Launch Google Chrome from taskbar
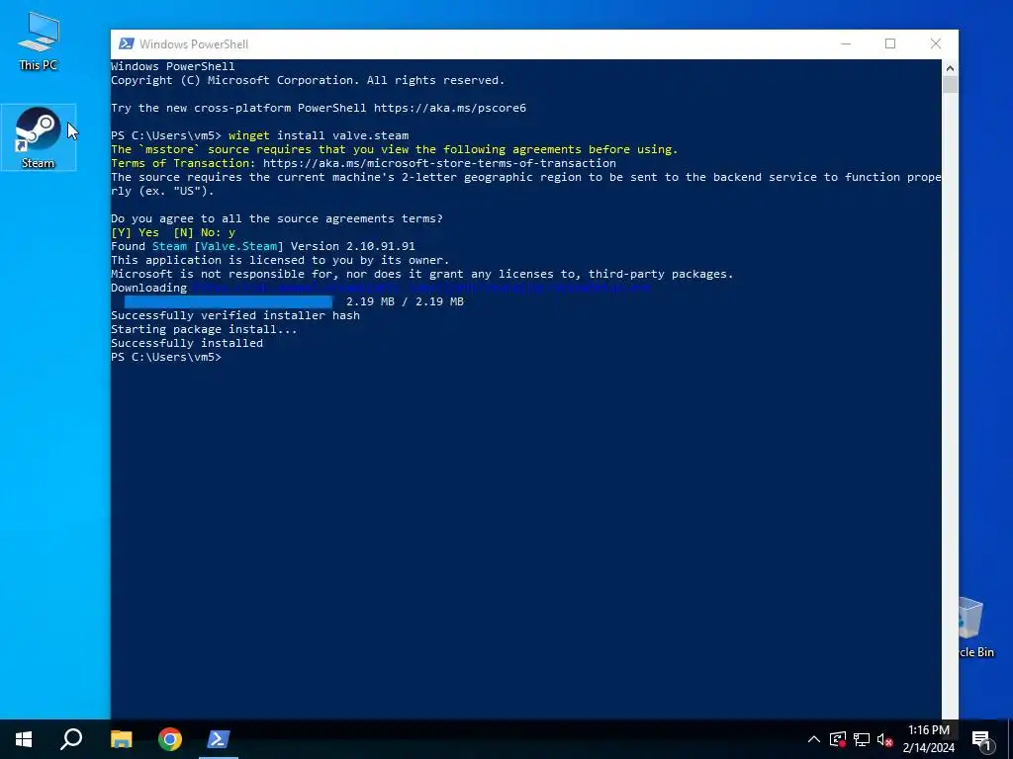Image resolution: width=1013 pixels, height=759 pixels. point(170,739)
